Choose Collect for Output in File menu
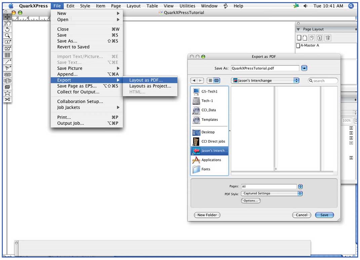The height and width of the screenshot is (260, 360). pos(87,92)
